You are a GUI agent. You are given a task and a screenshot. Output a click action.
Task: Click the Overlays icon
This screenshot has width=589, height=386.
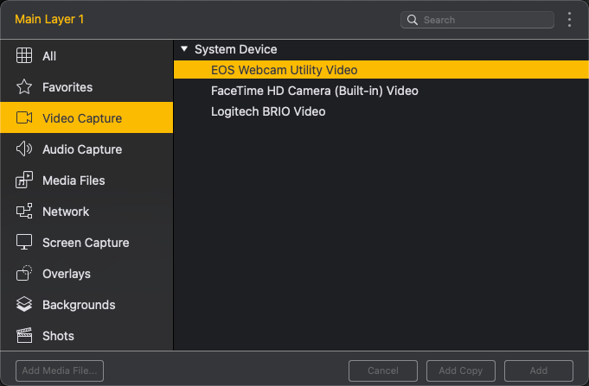[x=25, y=274]
